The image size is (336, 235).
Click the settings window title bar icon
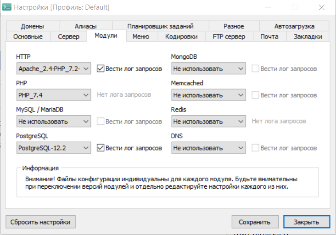click(7, 7)
